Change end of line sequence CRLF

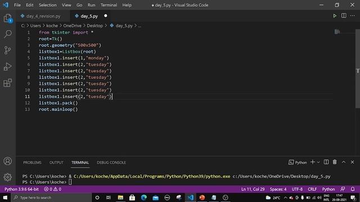point(312,189)
